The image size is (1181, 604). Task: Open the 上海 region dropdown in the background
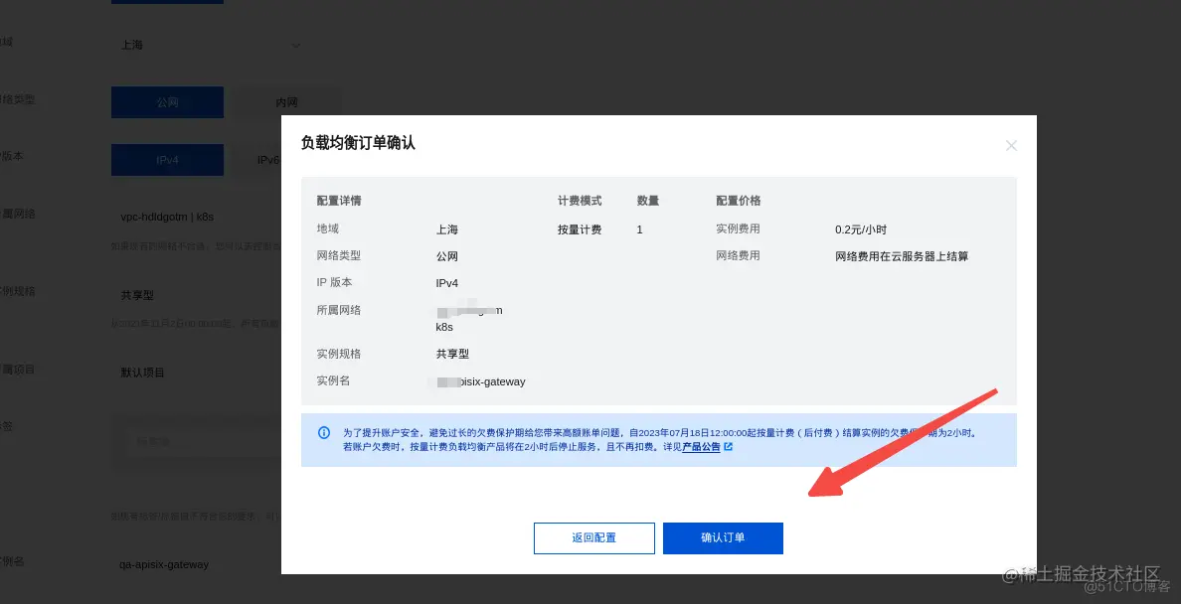point(209,45)
